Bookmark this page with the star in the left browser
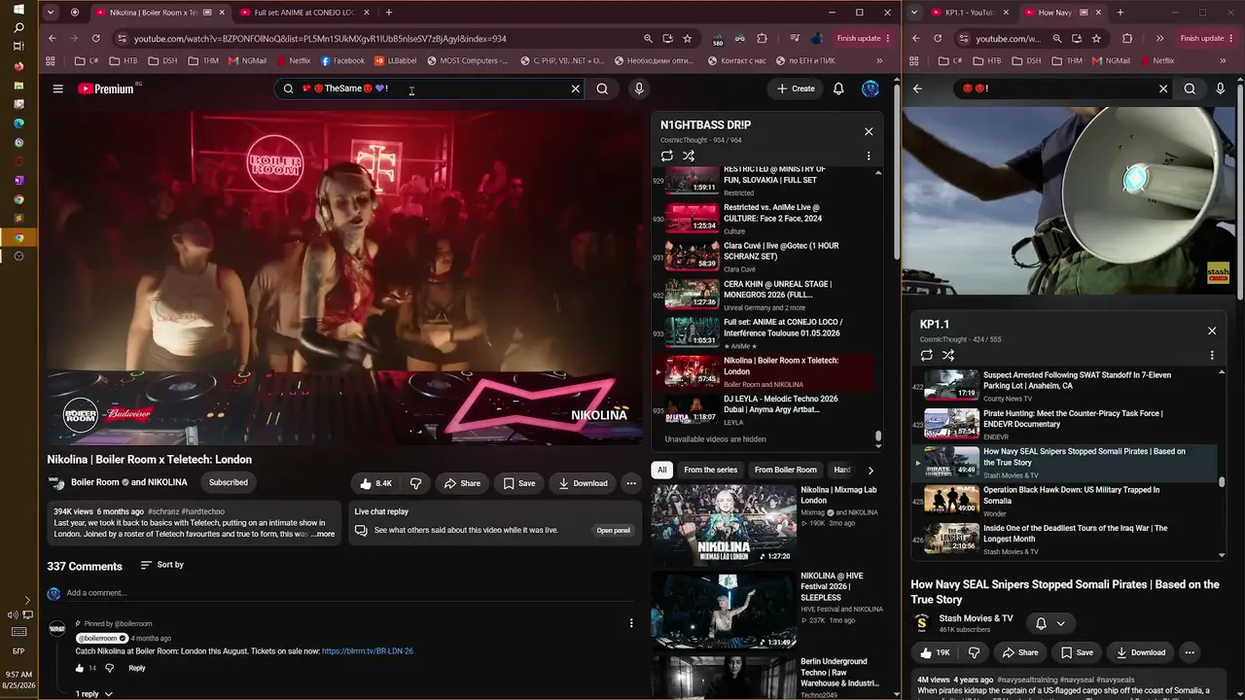Viewport: 1245px width, 700px height. click(688, 38)
